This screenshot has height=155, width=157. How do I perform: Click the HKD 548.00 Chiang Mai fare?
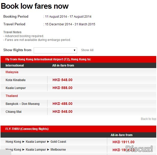pyautogui.click(x=63, y=112)
